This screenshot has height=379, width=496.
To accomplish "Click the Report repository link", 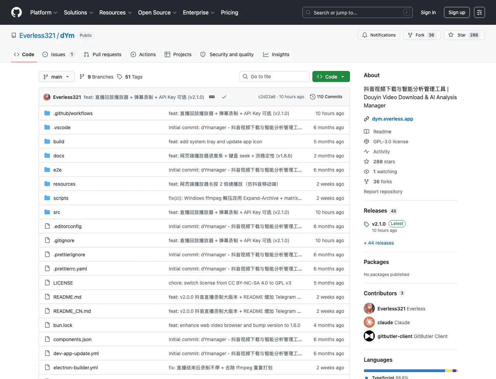I will click(x=383, y=192).
